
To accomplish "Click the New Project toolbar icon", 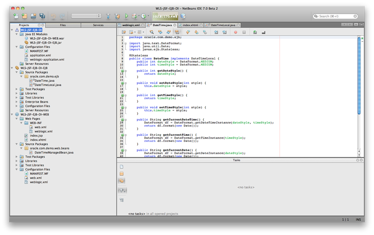I will click(x=24, y=16).
